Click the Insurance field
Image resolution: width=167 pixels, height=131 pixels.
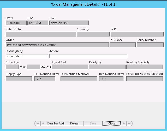click(123, 45)
